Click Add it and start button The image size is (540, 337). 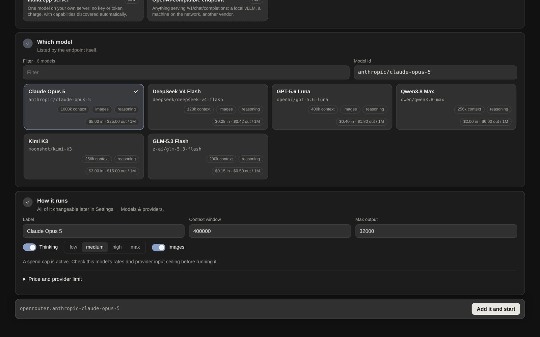coord(496,309)
